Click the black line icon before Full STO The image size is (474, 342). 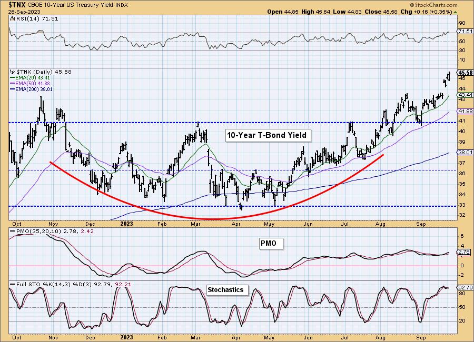[x=13, y=284]
